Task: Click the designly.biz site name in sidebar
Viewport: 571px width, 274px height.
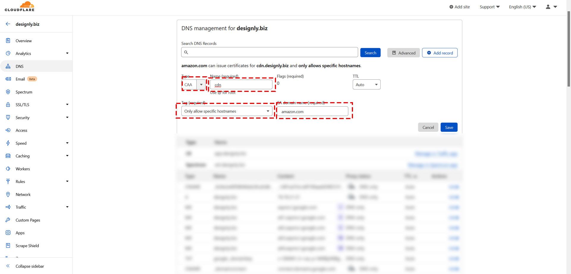Action: click(x=27, y=24)
